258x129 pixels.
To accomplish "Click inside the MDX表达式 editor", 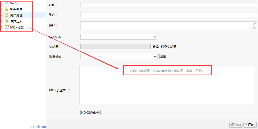I will point(167,85).
